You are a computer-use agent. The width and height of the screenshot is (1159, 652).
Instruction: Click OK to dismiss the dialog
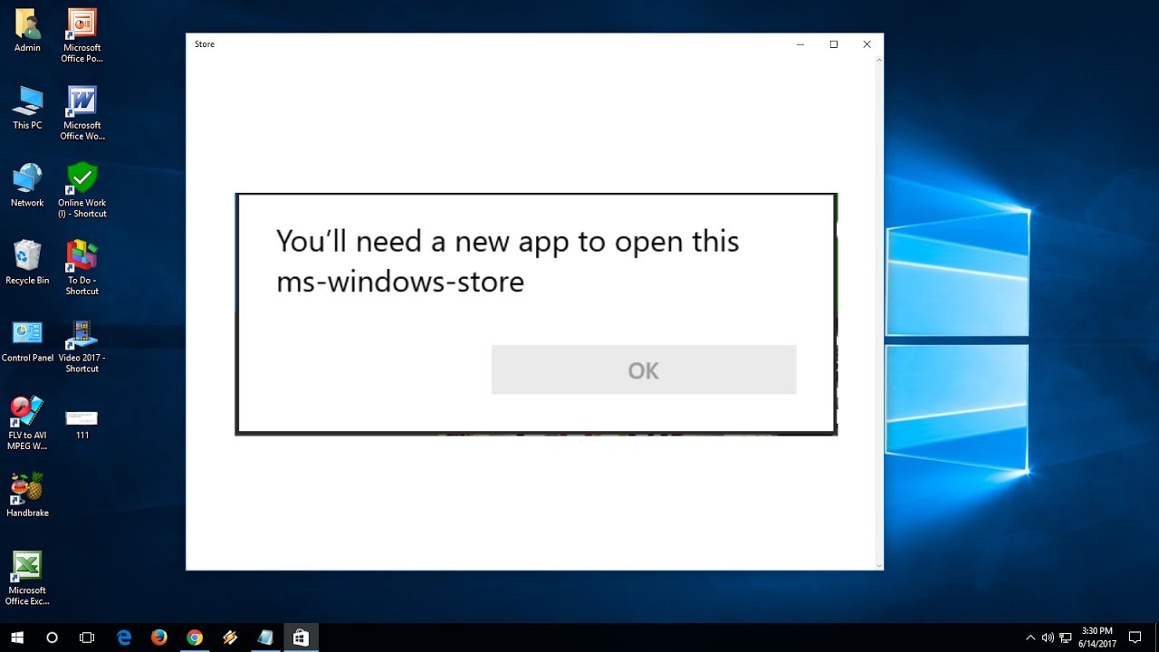pyautogui.click(x=643, y=369)
